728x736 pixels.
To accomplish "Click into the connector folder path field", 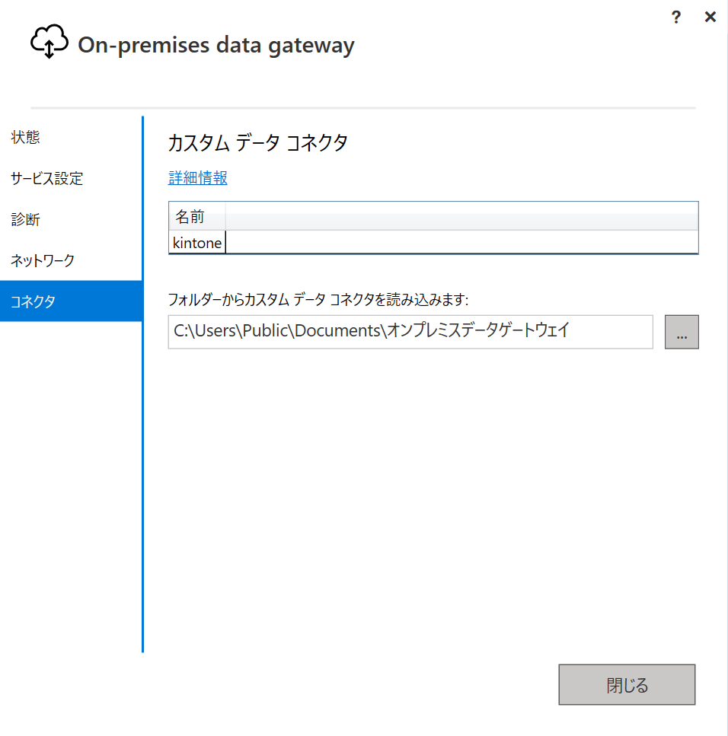I will click(x=410, y=332).
